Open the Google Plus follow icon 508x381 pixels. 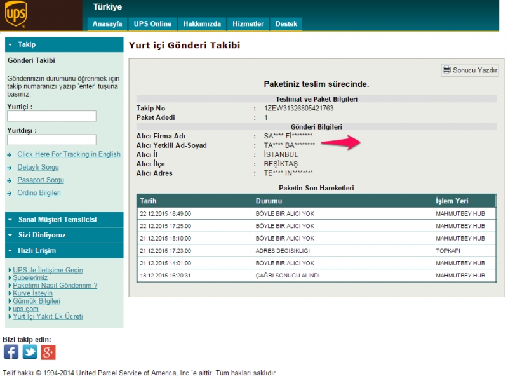pyautogui.click(x=48, y=352)
